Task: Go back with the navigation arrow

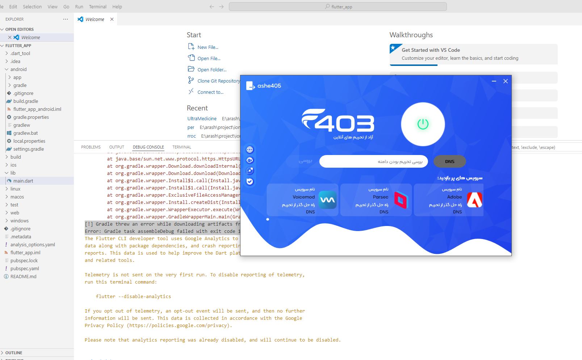Action: [x=212, y=7]
